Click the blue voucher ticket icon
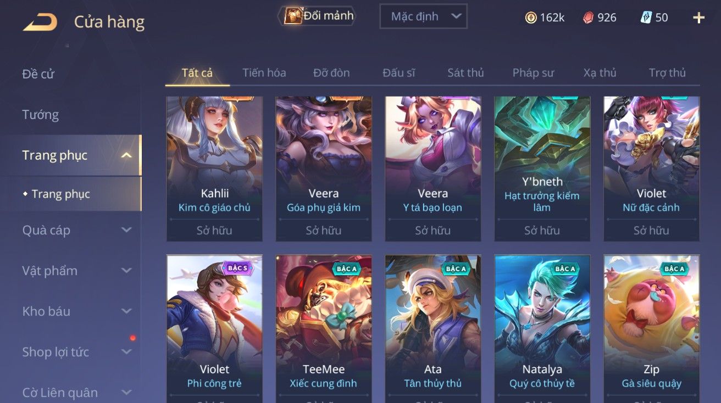The width and height of the screenshot is (721, 403). pos(646,18)
